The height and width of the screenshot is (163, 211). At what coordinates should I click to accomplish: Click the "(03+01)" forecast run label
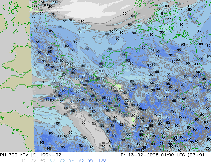click(197, 155)
